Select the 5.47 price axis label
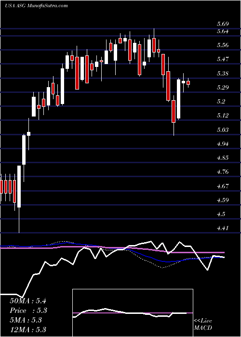The height and width of the screenshot is (337, 241). pos(223,59)
